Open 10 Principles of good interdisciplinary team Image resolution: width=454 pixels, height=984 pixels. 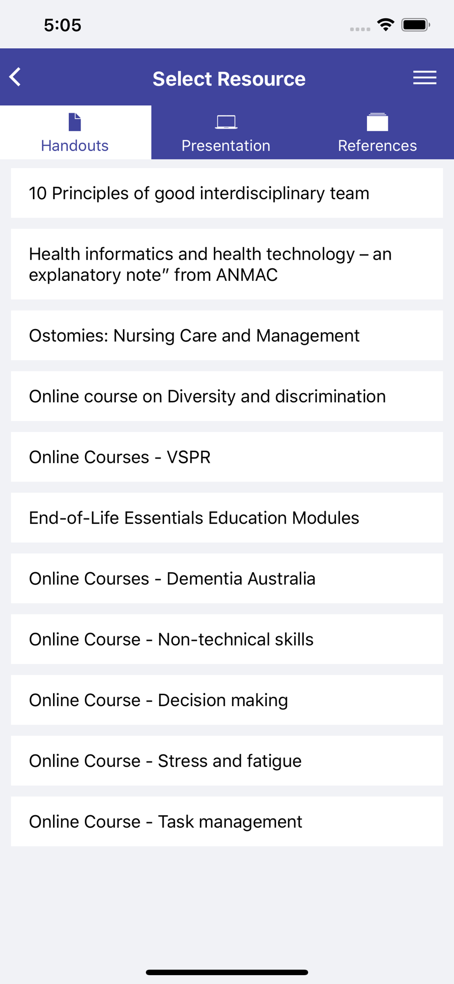click(227, 193)
